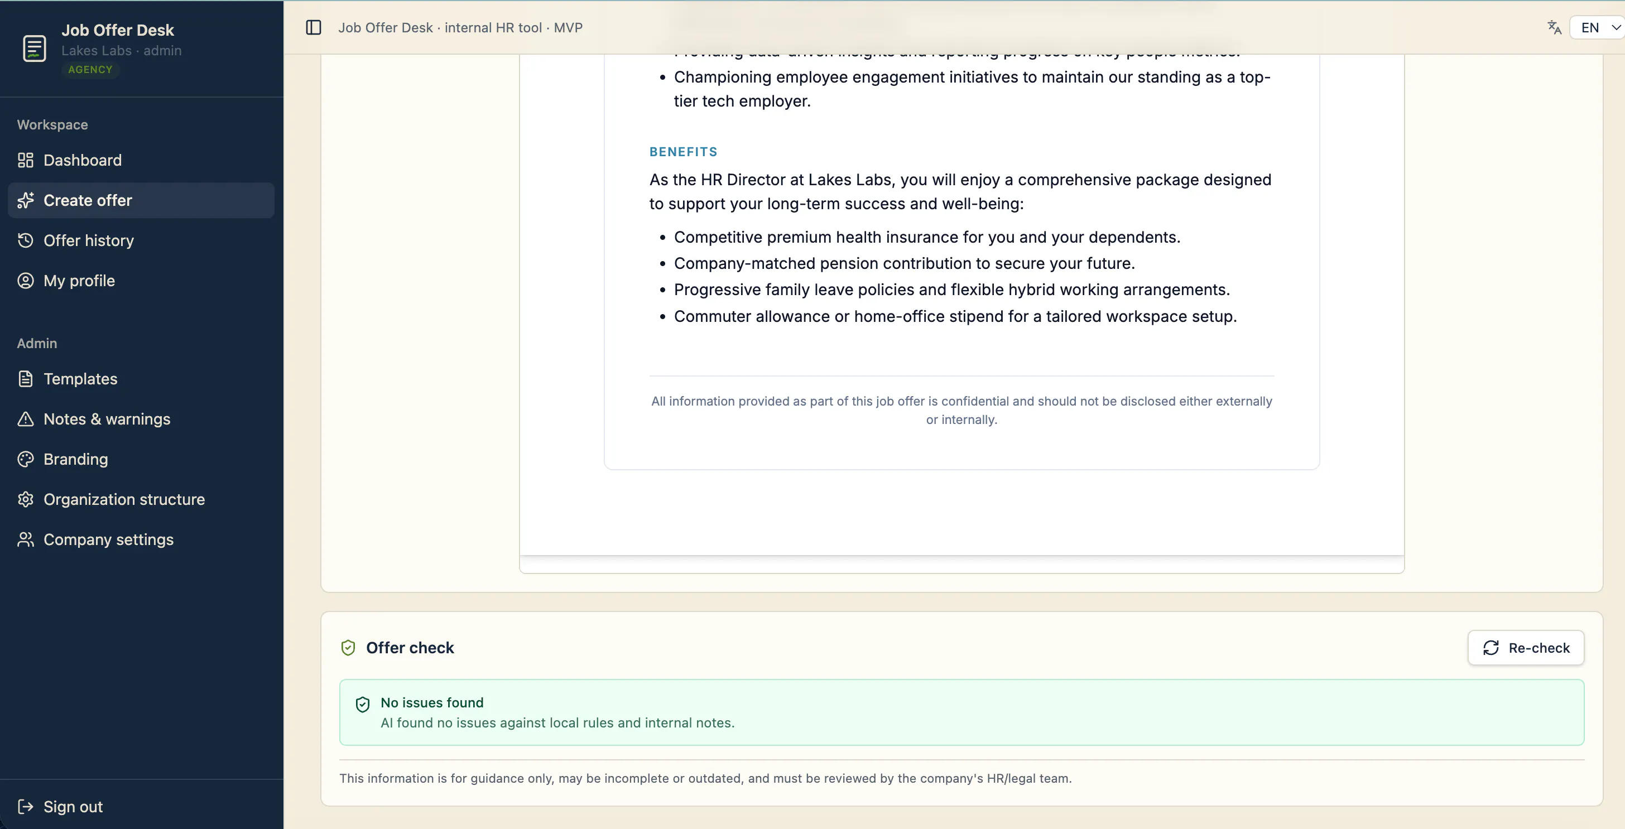
Task: Open Templates admin page
Action: 141,379
